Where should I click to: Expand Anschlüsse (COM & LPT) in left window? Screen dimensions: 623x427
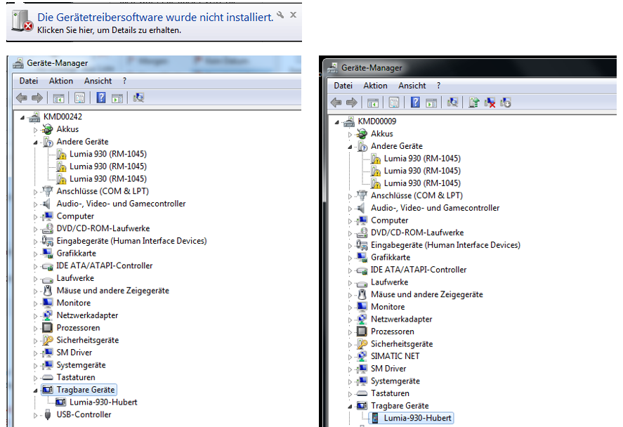click(35, 192)
